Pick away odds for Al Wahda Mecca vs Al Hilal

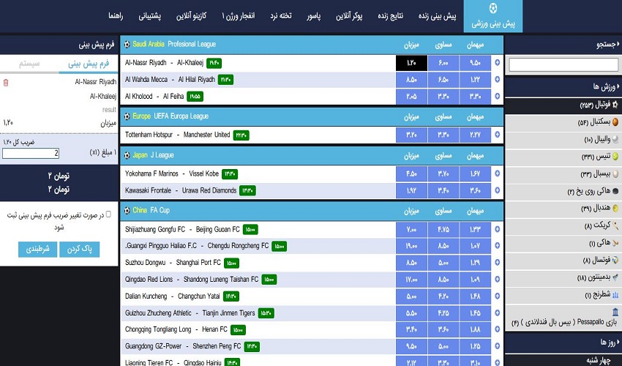[x=475, y=80]
